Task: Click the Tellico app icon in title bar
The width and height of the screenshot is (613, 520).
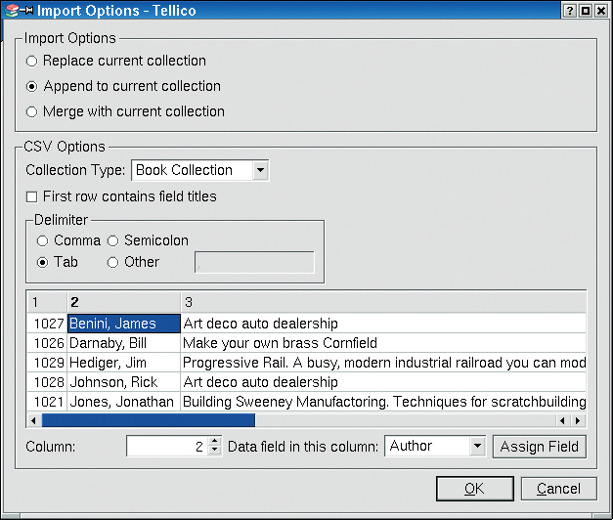Action: [x=12, y=11]
